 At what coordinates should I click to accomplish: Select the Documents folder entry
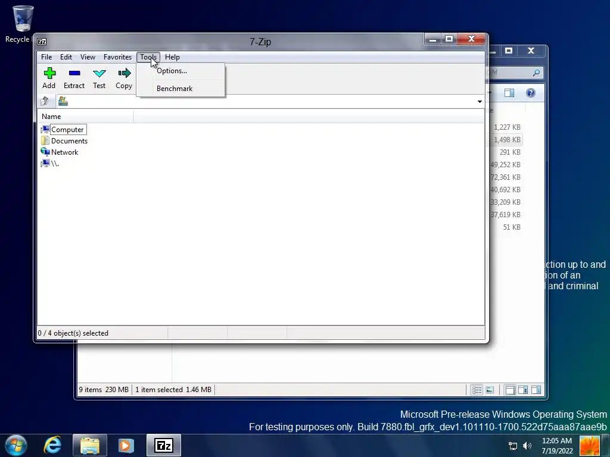point(64,140)
